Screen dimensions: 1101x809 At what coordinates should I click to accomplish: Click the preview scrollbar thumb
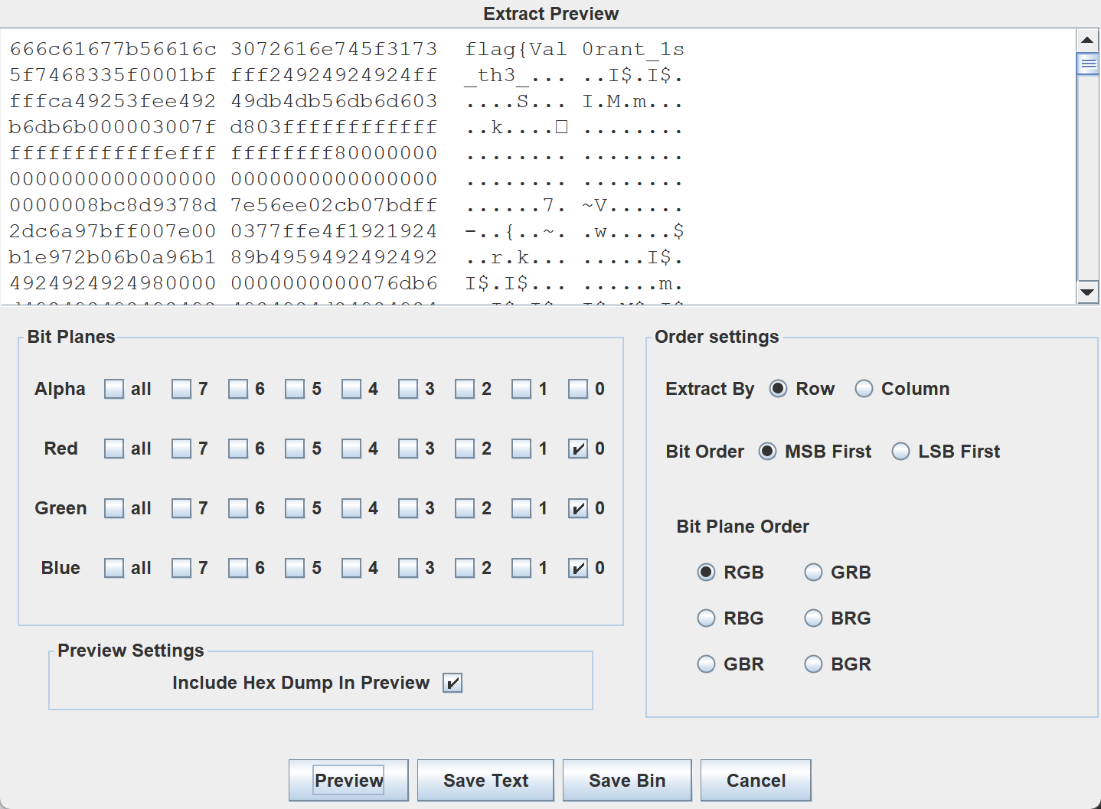click(x=1087, y=64)
